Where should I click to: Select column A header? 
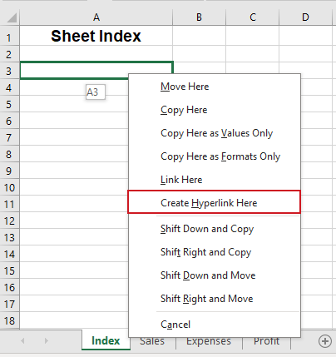coord(96,17)
